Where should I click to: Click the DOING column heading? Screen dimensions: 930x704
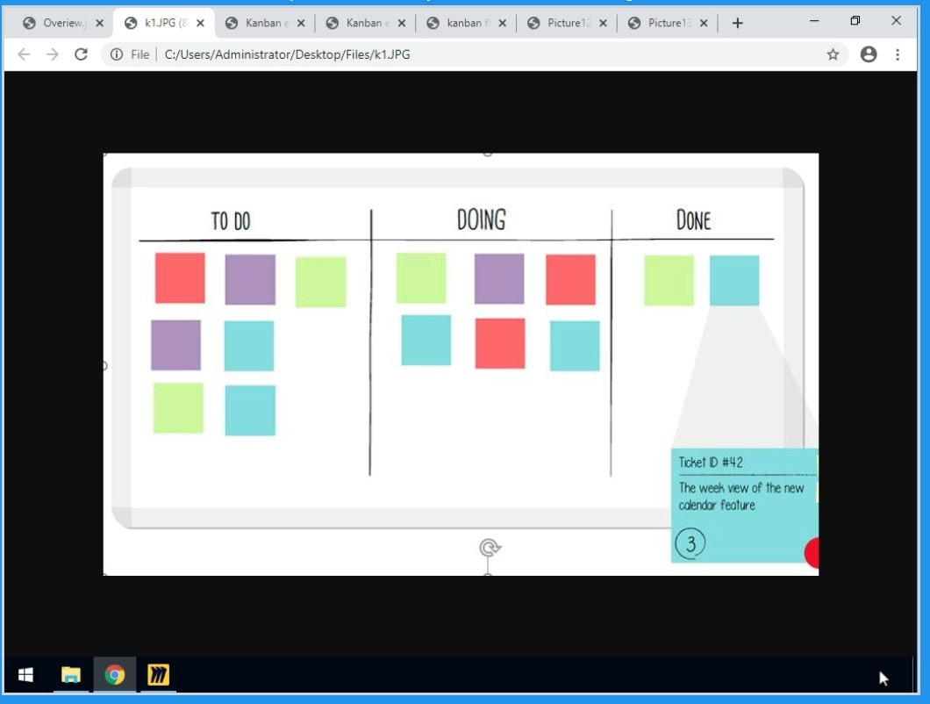[481, 219]
